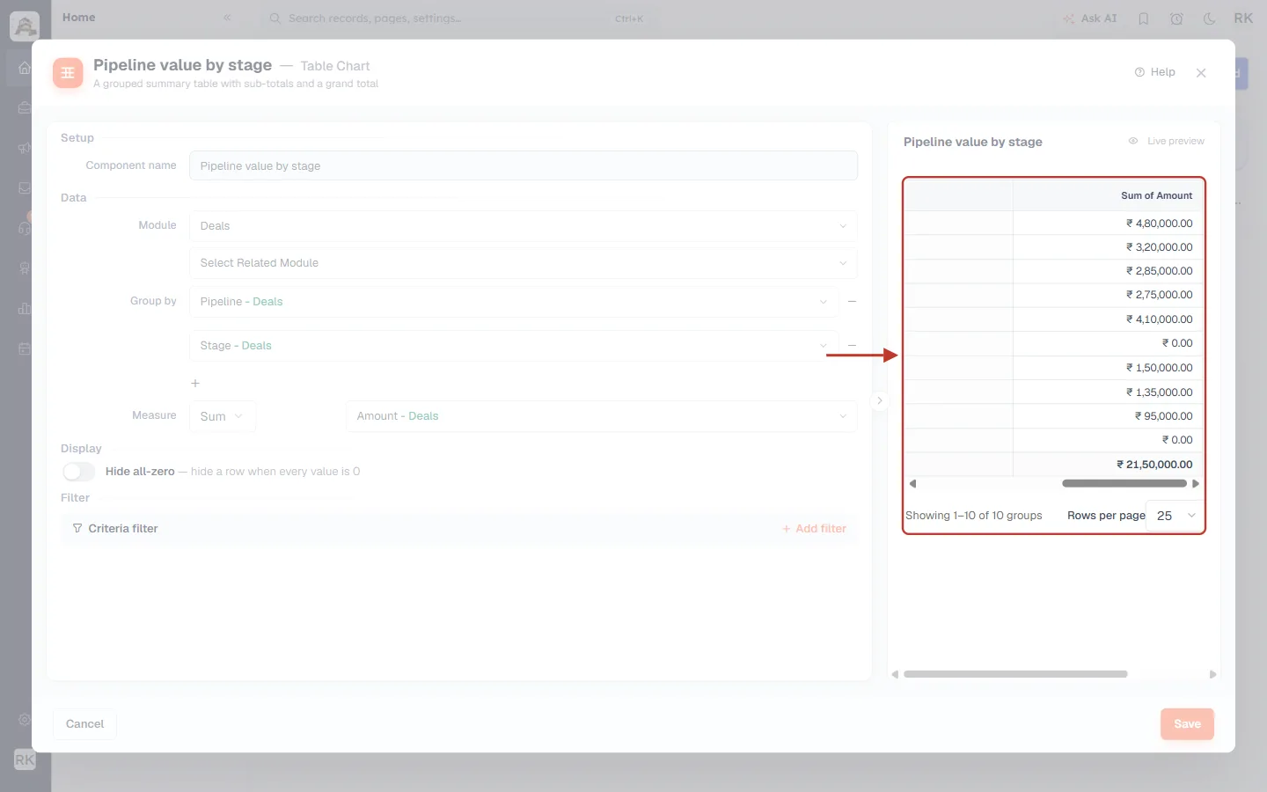Open the bookmark icon in top bar
Viewport: 1267px width, 792px height.
pos(1143,18)
